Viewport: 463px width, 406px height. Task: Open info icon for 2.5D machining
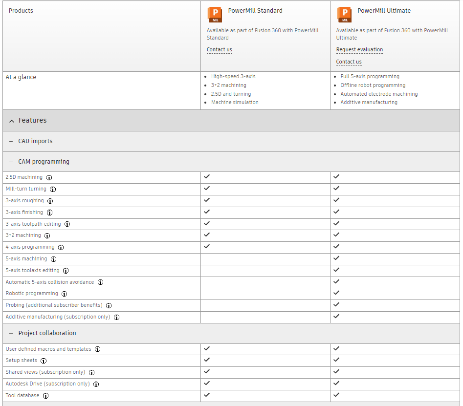click(x=49, y=177)
